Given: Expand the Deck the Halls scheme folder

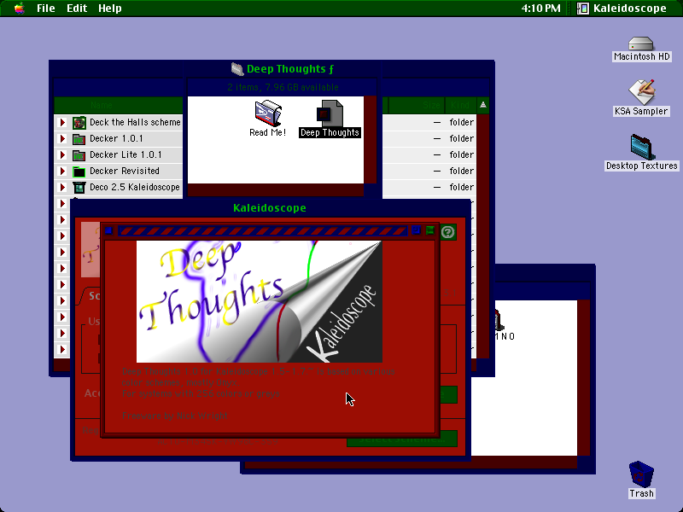Looking at the screenshot, I should click(62, 122).
